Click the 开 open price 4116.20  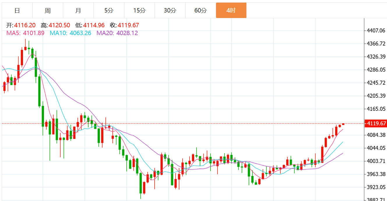coord(24,25)
